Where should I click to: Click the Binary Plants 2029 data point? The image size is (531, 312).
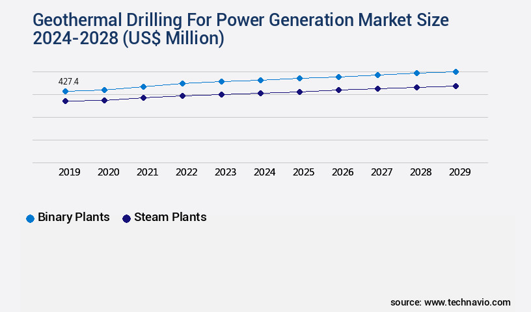click(456, 71)
